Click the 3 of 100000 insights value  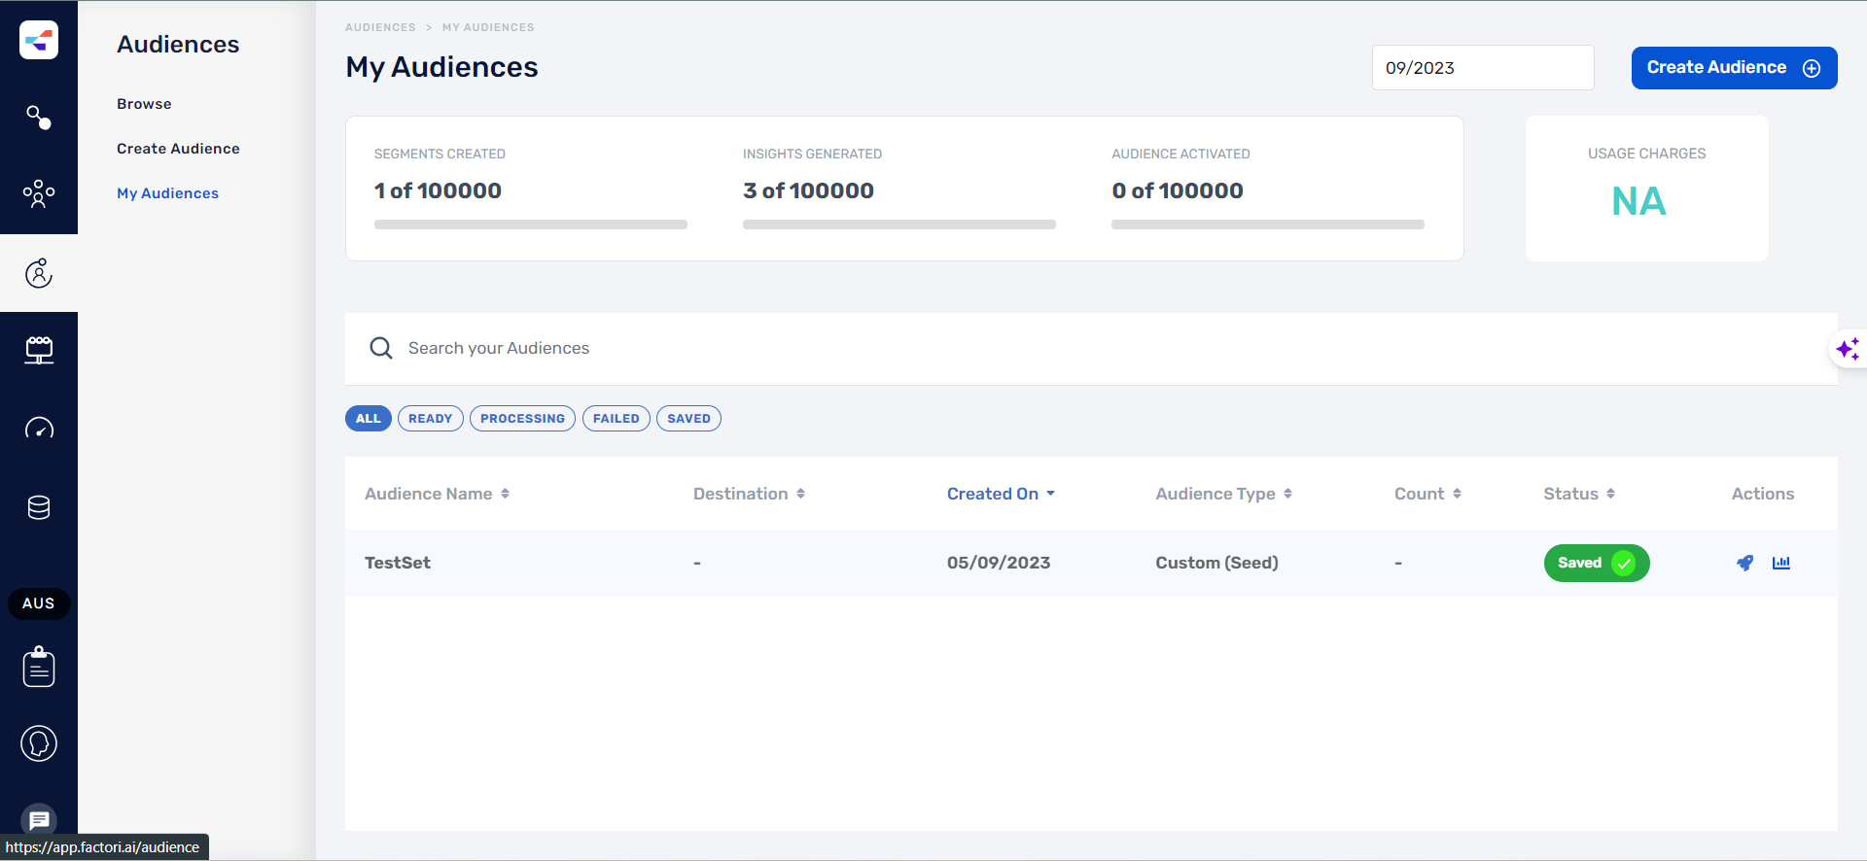pyautogui.click(x=808, y=190)
